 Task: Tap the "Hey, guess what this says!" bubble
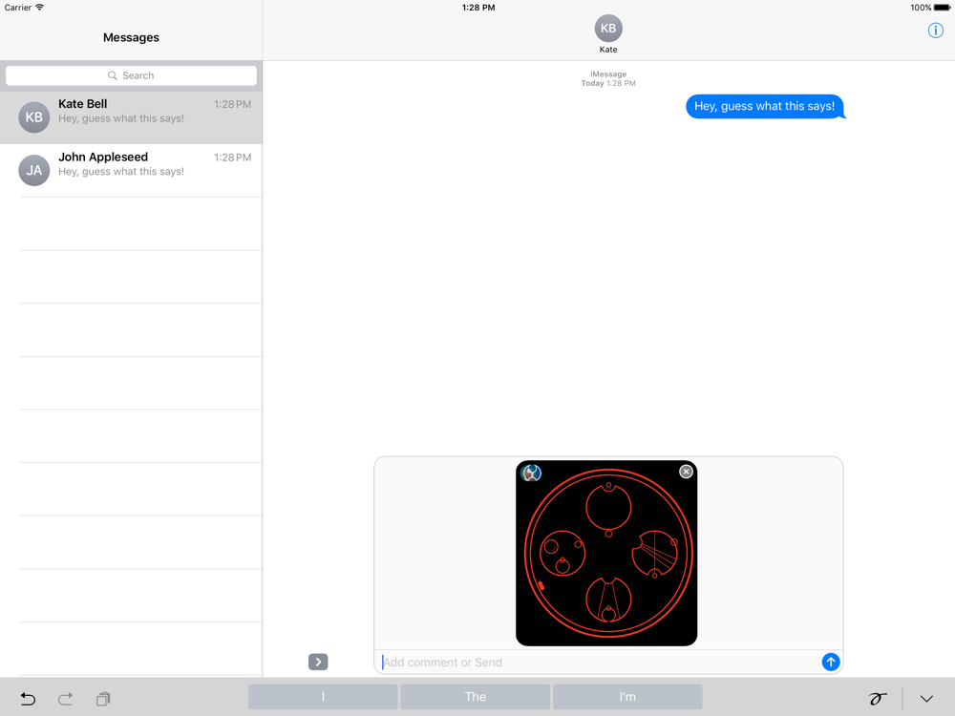pos(765,107)
